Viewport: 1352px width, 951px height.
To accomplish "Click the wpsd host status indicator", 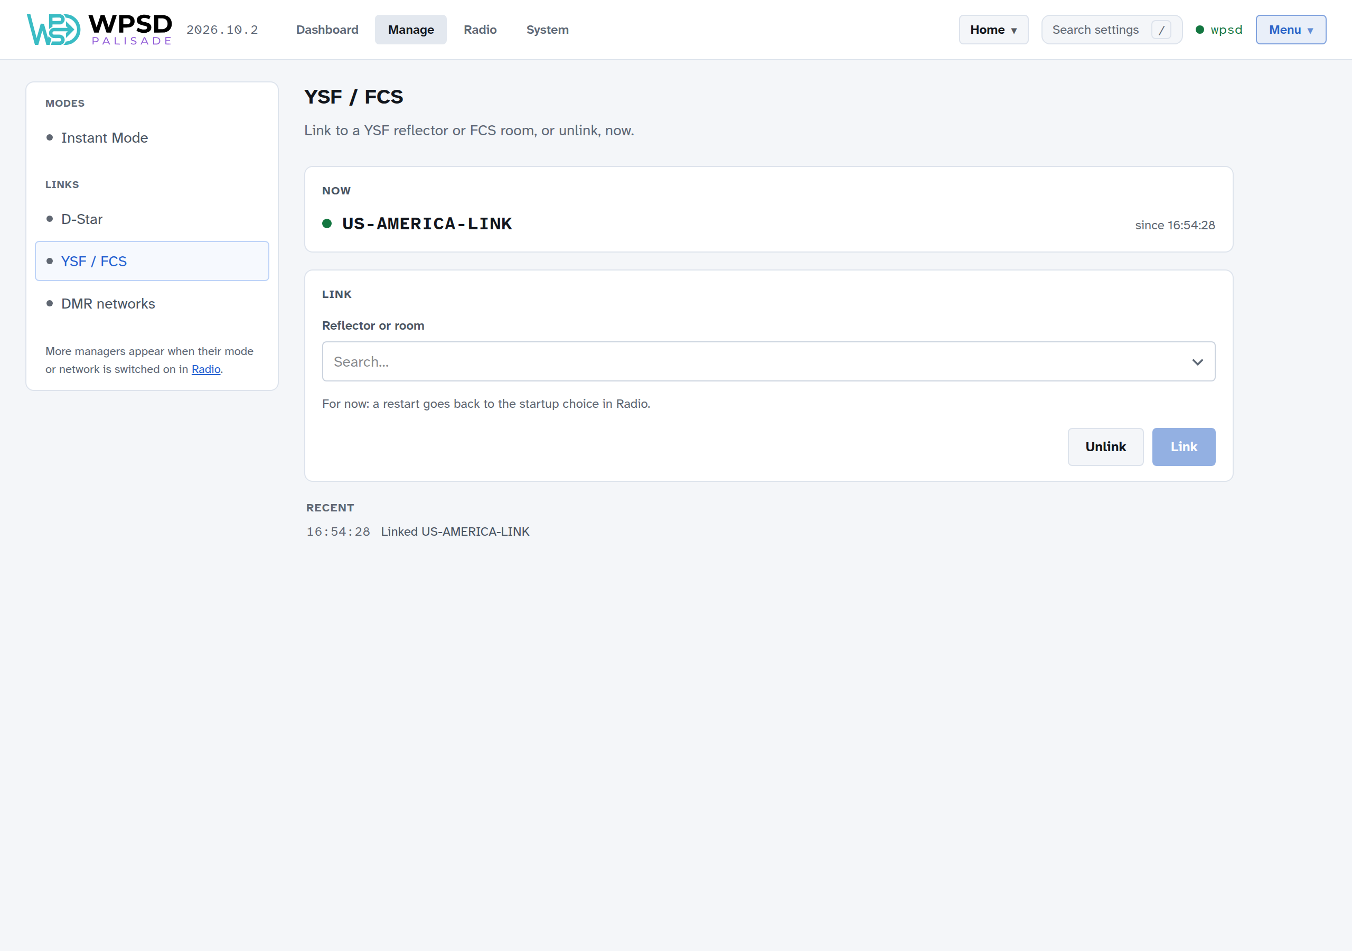I will coord(1218,30).
